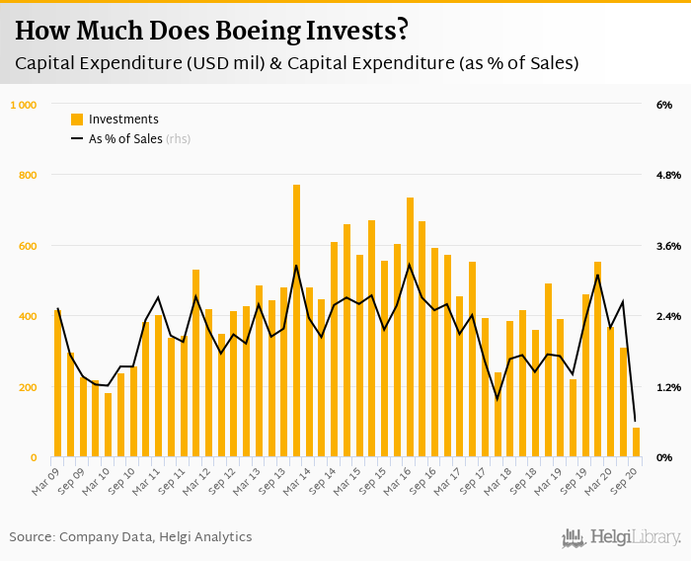Click the "How Much Does Boeing Invests?" title
This screenshot has height=561, width=691.
tap(211, 32)
